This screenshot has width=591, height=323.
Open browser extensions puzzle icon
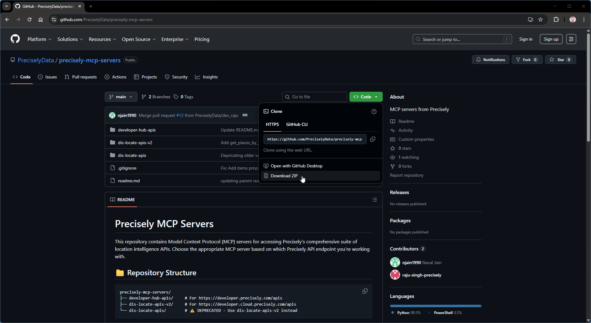(x=556, y=20)
